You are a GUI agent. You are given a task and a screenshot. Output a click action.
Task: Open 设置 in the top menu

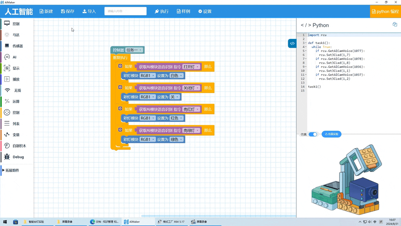click(205, 11)
